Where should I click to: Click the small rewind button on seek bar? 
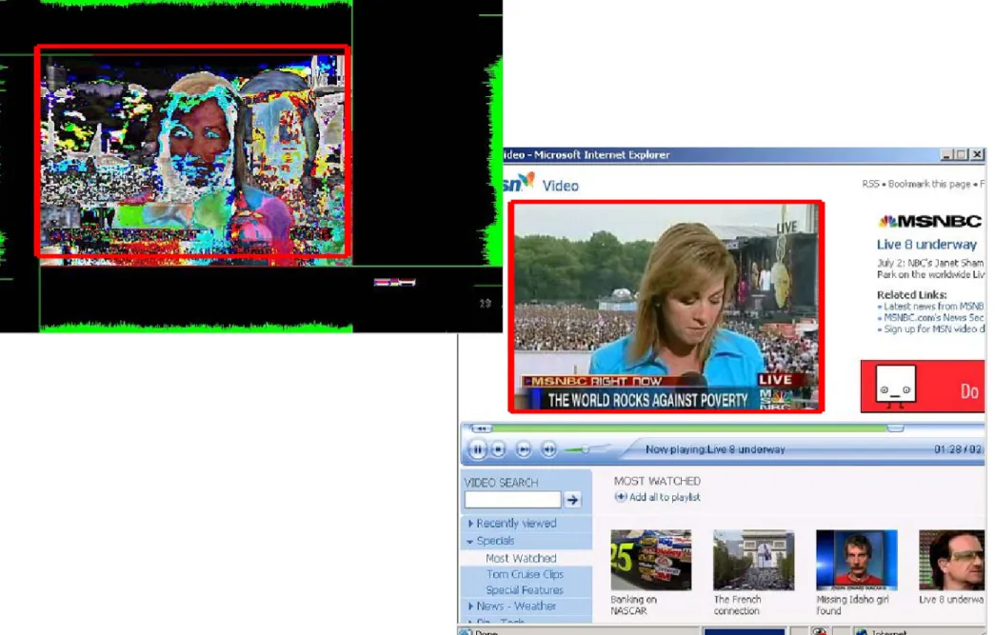[x=481, y=428]
